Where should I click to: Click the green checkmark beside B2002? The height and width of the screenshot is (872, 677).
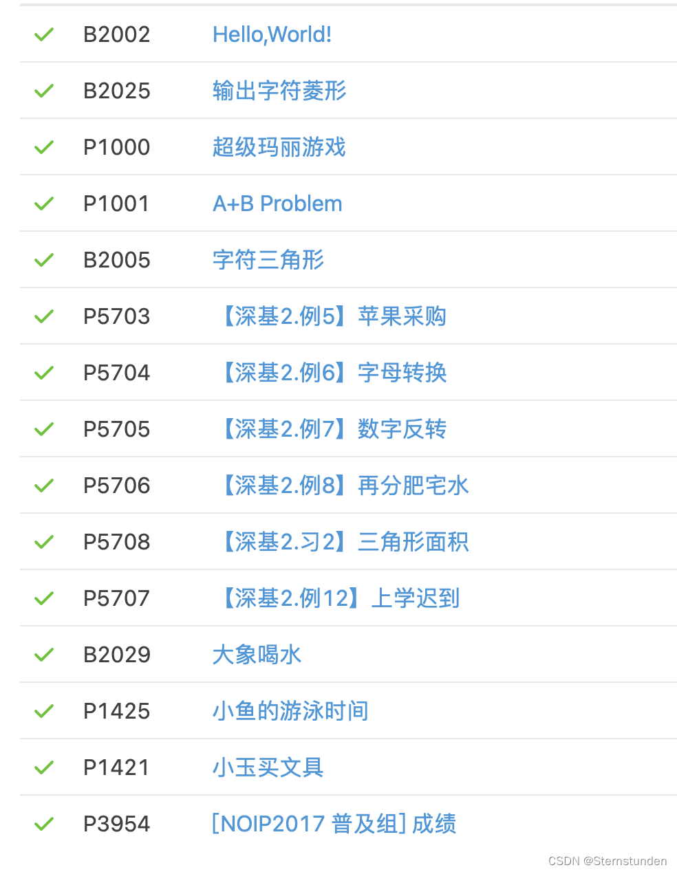tap(44, 34)
